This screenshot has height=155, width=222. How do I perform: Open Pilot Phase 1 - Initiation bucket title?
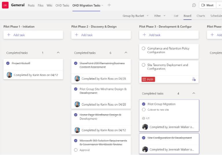19,27
